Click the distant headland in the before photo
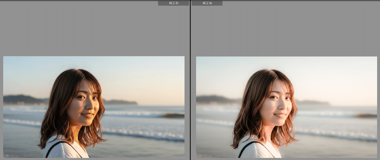 point(22,99)
